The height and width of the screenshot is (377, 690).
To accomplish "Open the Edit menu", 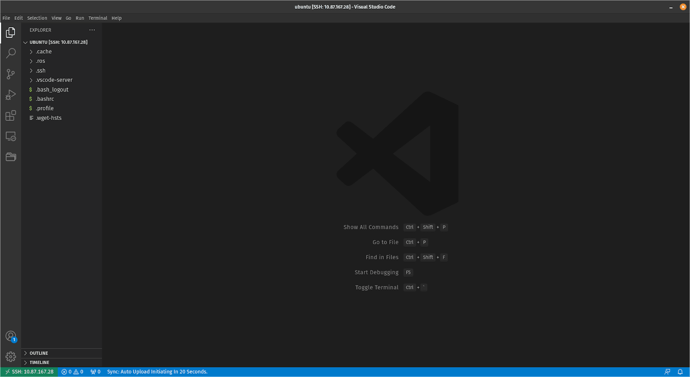I will (x=19, y=18).
